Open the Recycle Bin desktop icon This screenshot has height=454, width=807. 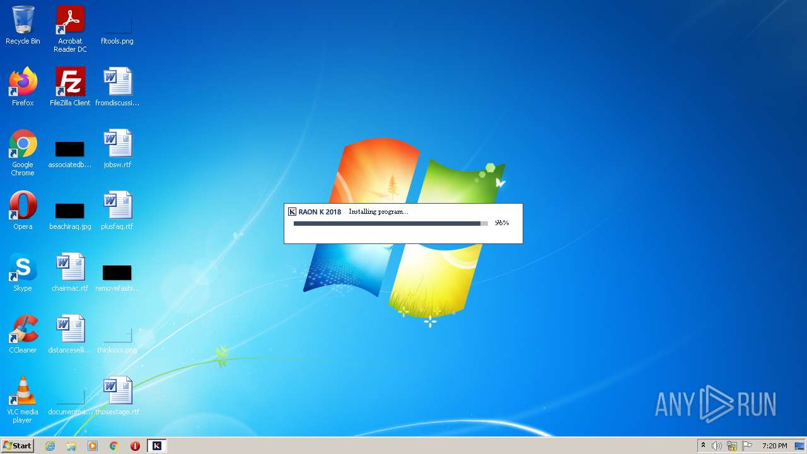[x=23, y=25]
